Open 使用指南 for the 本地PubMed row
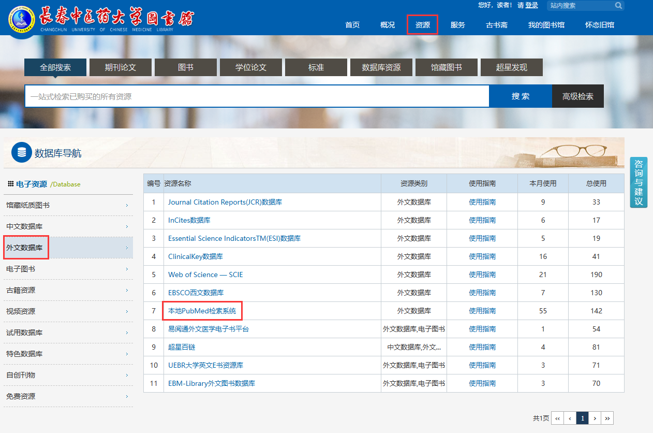The height and width of the screenshot is (433, 653). [482, 311]
